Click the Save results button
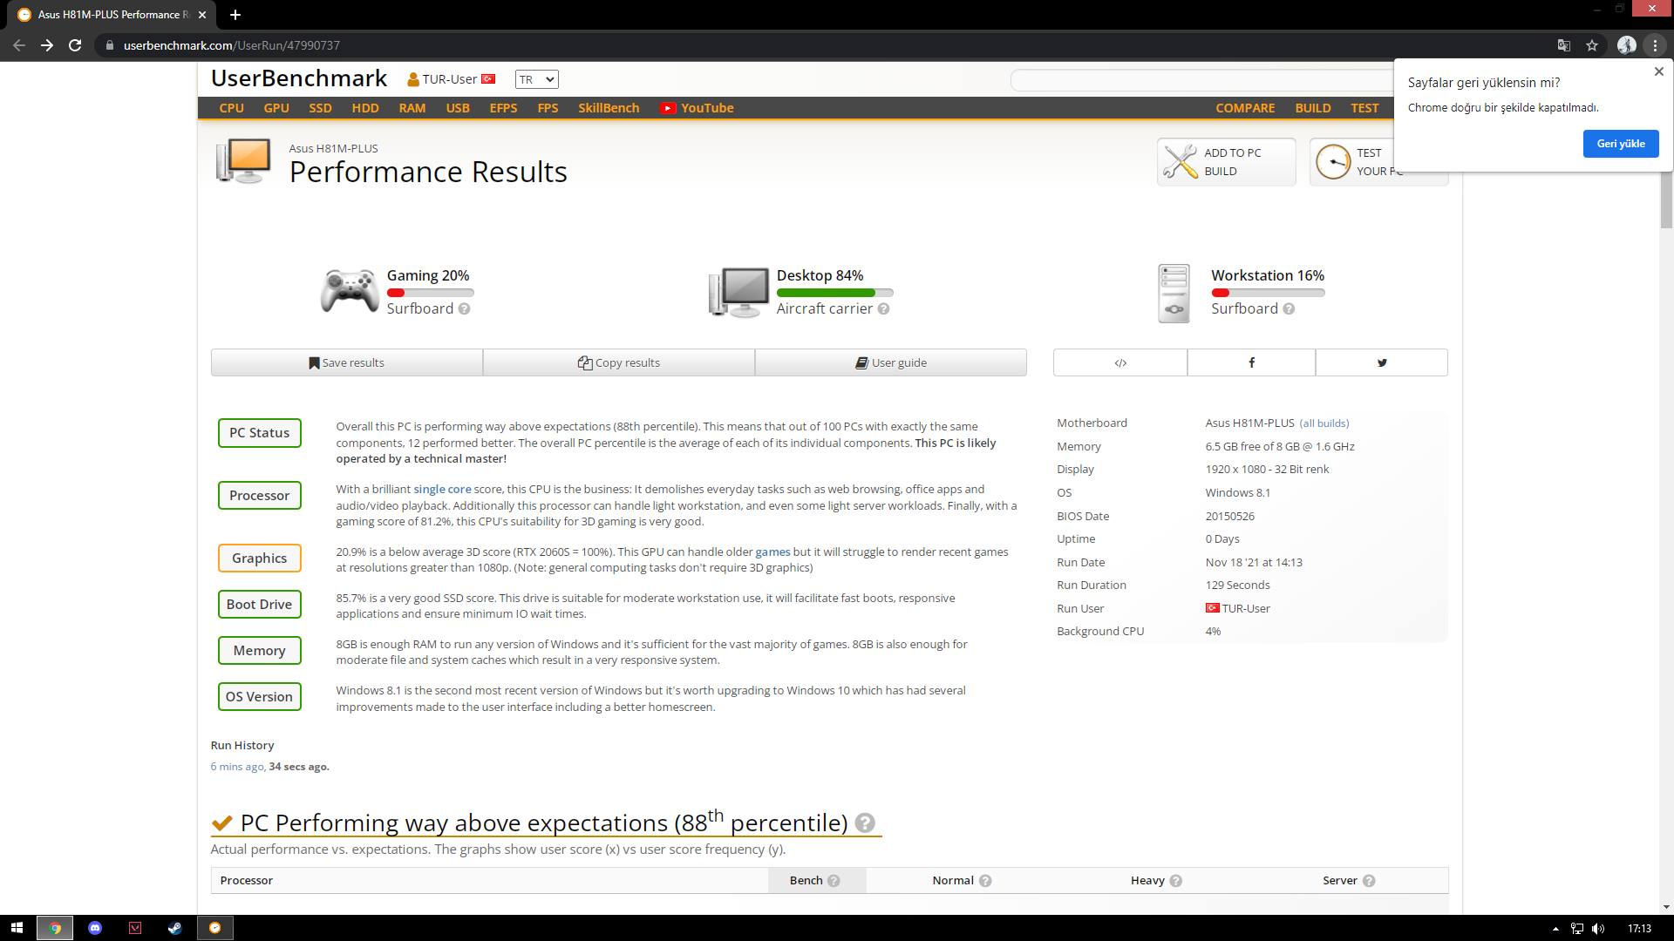The image size is (1674, 941). pos(347,362)
